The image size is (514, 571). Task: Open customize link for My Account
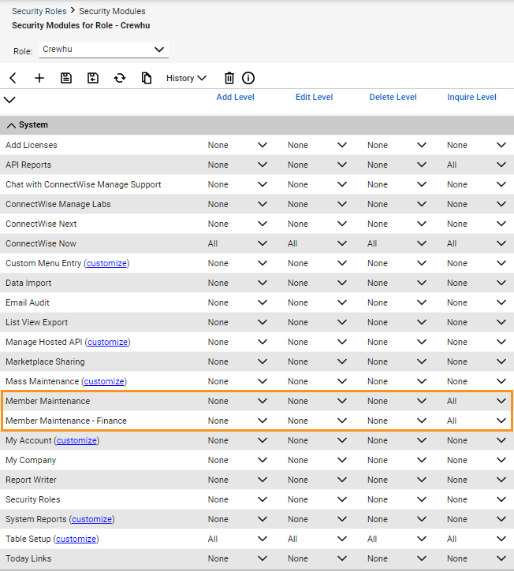76,440
